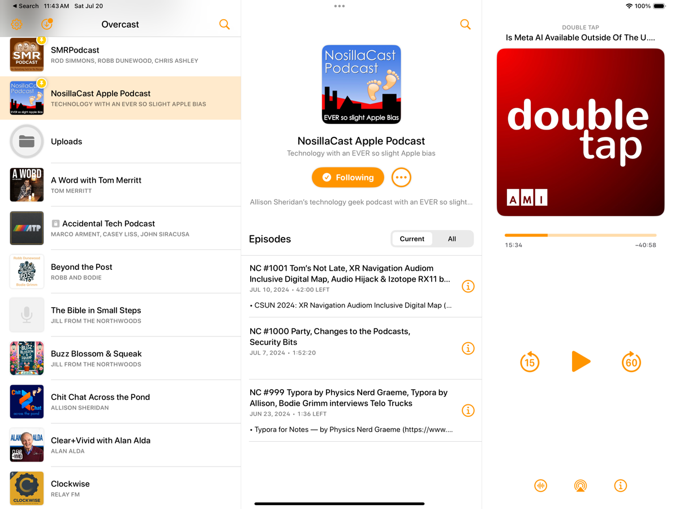Switch episode filter to All
Image resolution: width=679 pixels, height=509 pixels.
pyautogui.click(x=452, y=239)
